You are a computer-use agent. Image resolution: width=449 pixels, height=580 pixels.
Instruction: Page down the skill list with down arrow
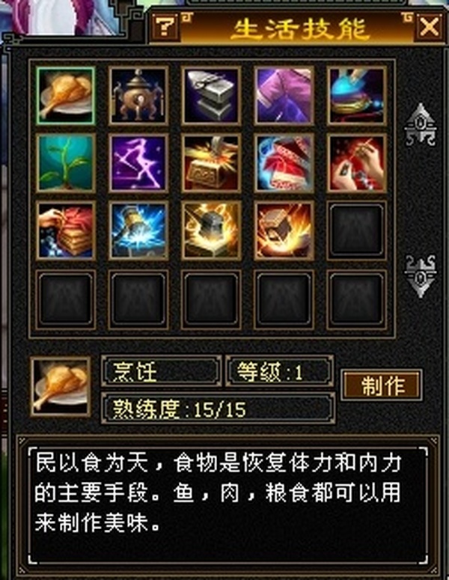pyautogui.click(x=421, y=276)
